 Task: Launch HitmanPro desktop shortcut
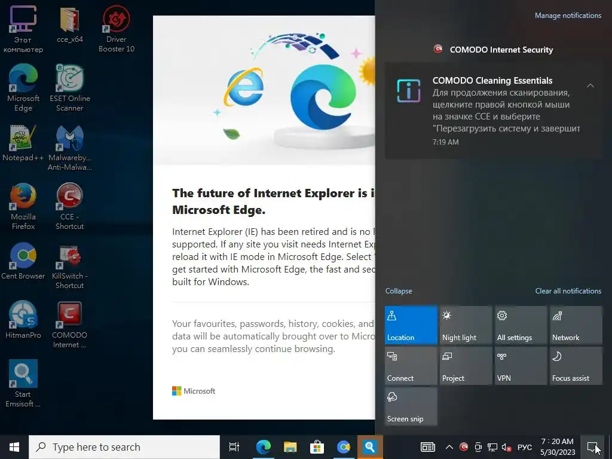[x=23, y=320]
